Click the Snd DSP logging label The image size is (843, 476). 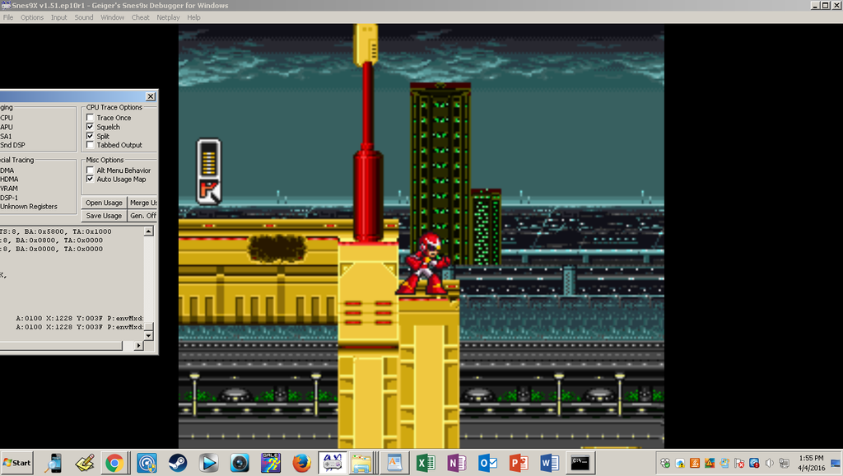pos(12,145)
